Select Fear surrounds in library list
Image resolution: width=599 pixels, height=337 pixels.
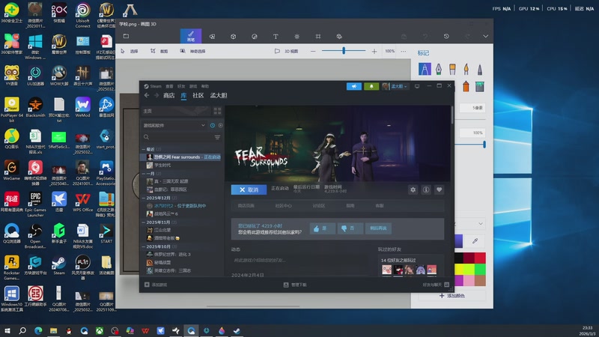pos(181,157)
